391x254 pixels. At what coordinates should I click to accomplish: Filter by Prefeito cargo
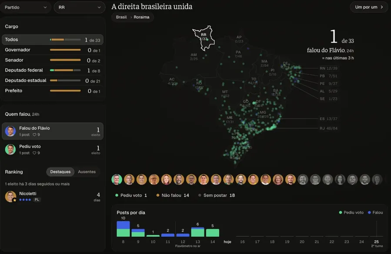click(x=53, y=91)
